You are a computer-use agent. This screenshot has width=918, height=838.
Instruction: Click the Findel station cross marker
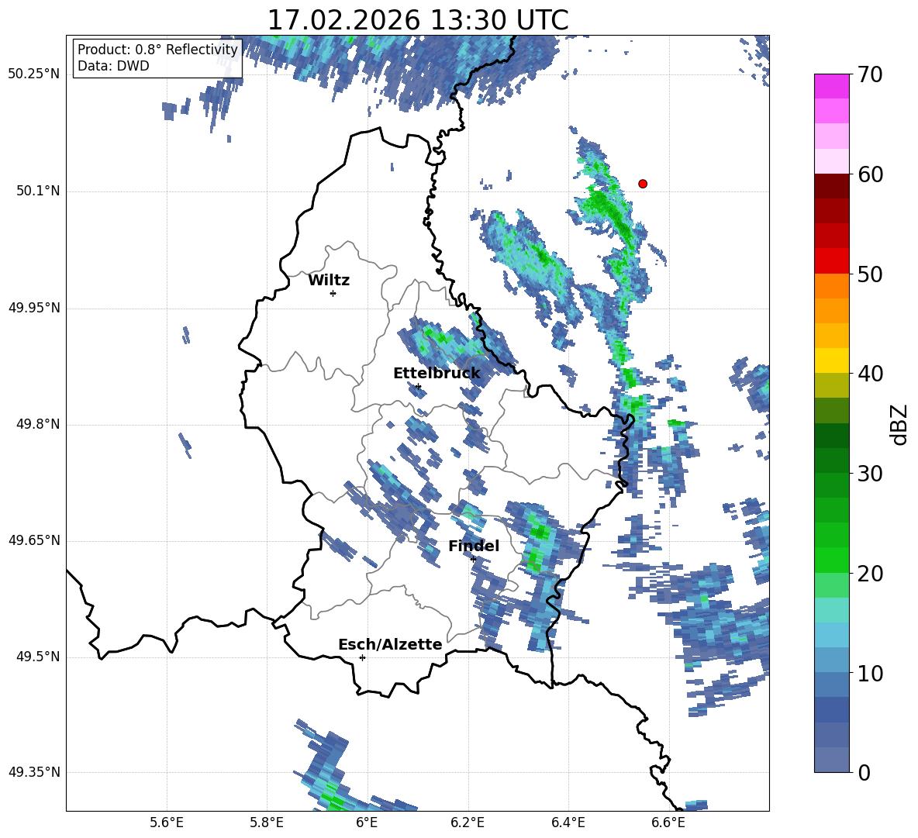pyautogui.click(x=473, y=559)
